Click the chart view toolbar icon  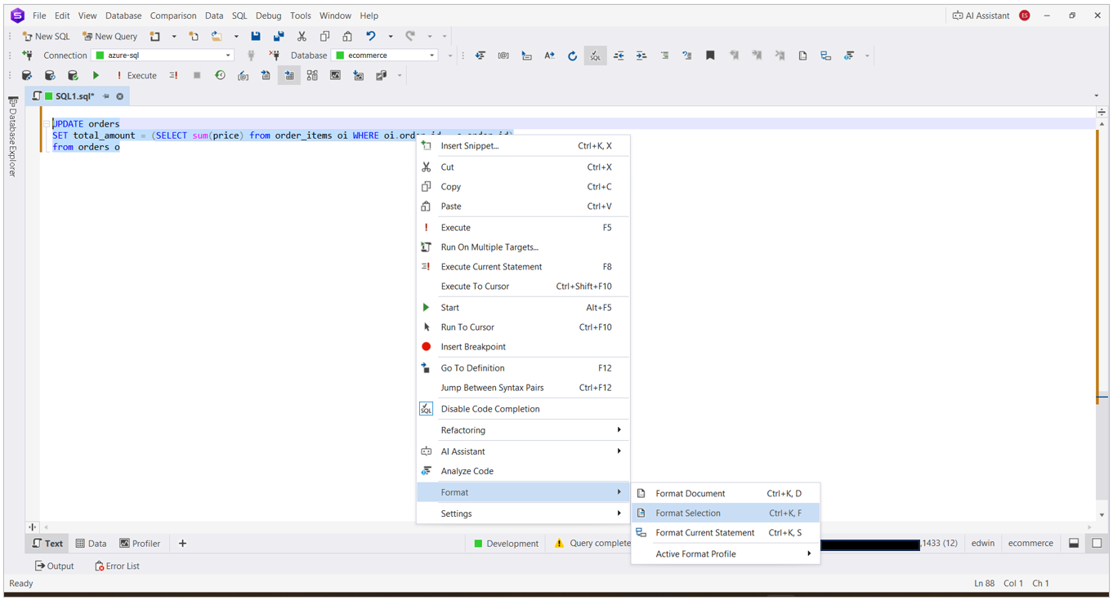coord(335,75)
